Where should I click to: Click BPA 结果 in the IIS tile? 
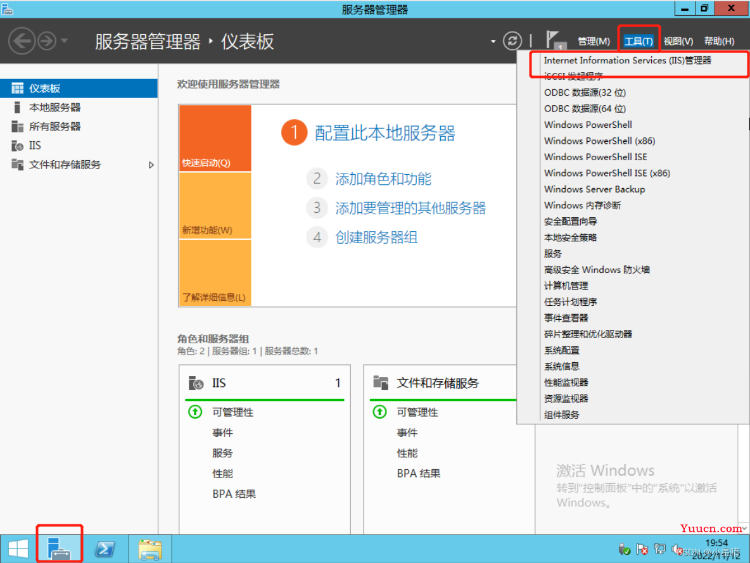[x=234, y=494]
